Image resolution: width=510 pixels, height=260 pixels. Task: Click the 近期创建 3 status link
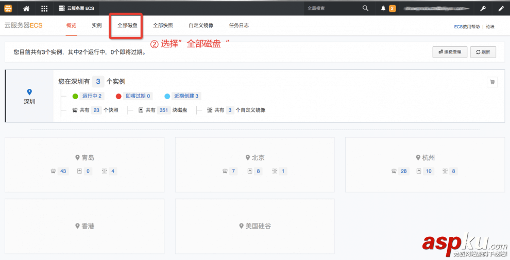[x=186, y=96]
